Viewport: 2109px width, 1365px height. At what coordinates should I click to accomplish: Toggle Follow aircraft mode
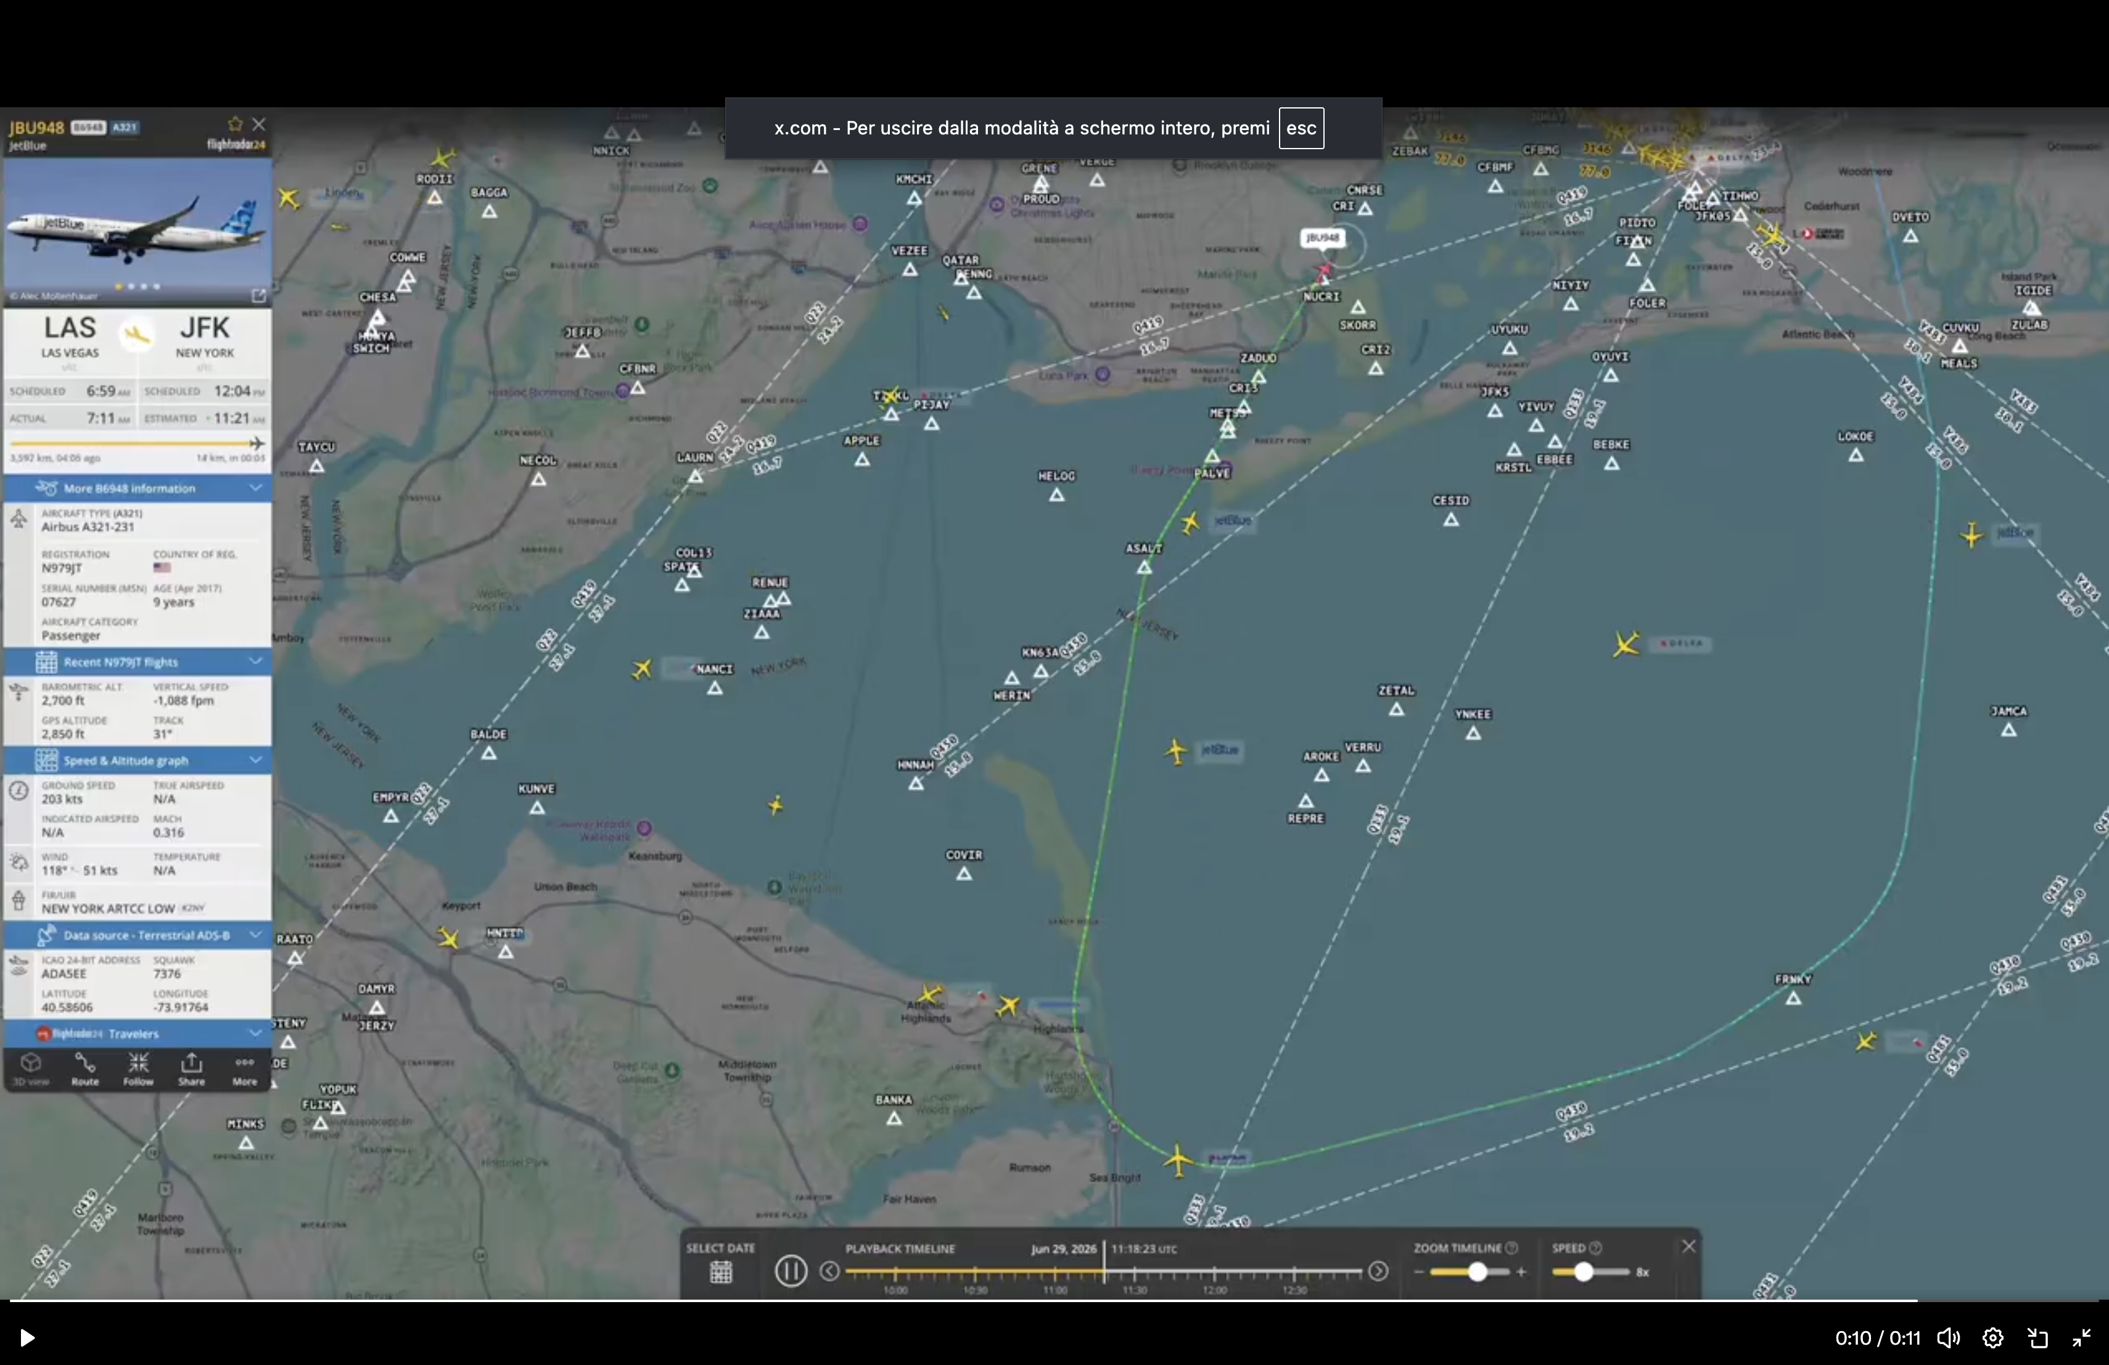point(138,1068)
